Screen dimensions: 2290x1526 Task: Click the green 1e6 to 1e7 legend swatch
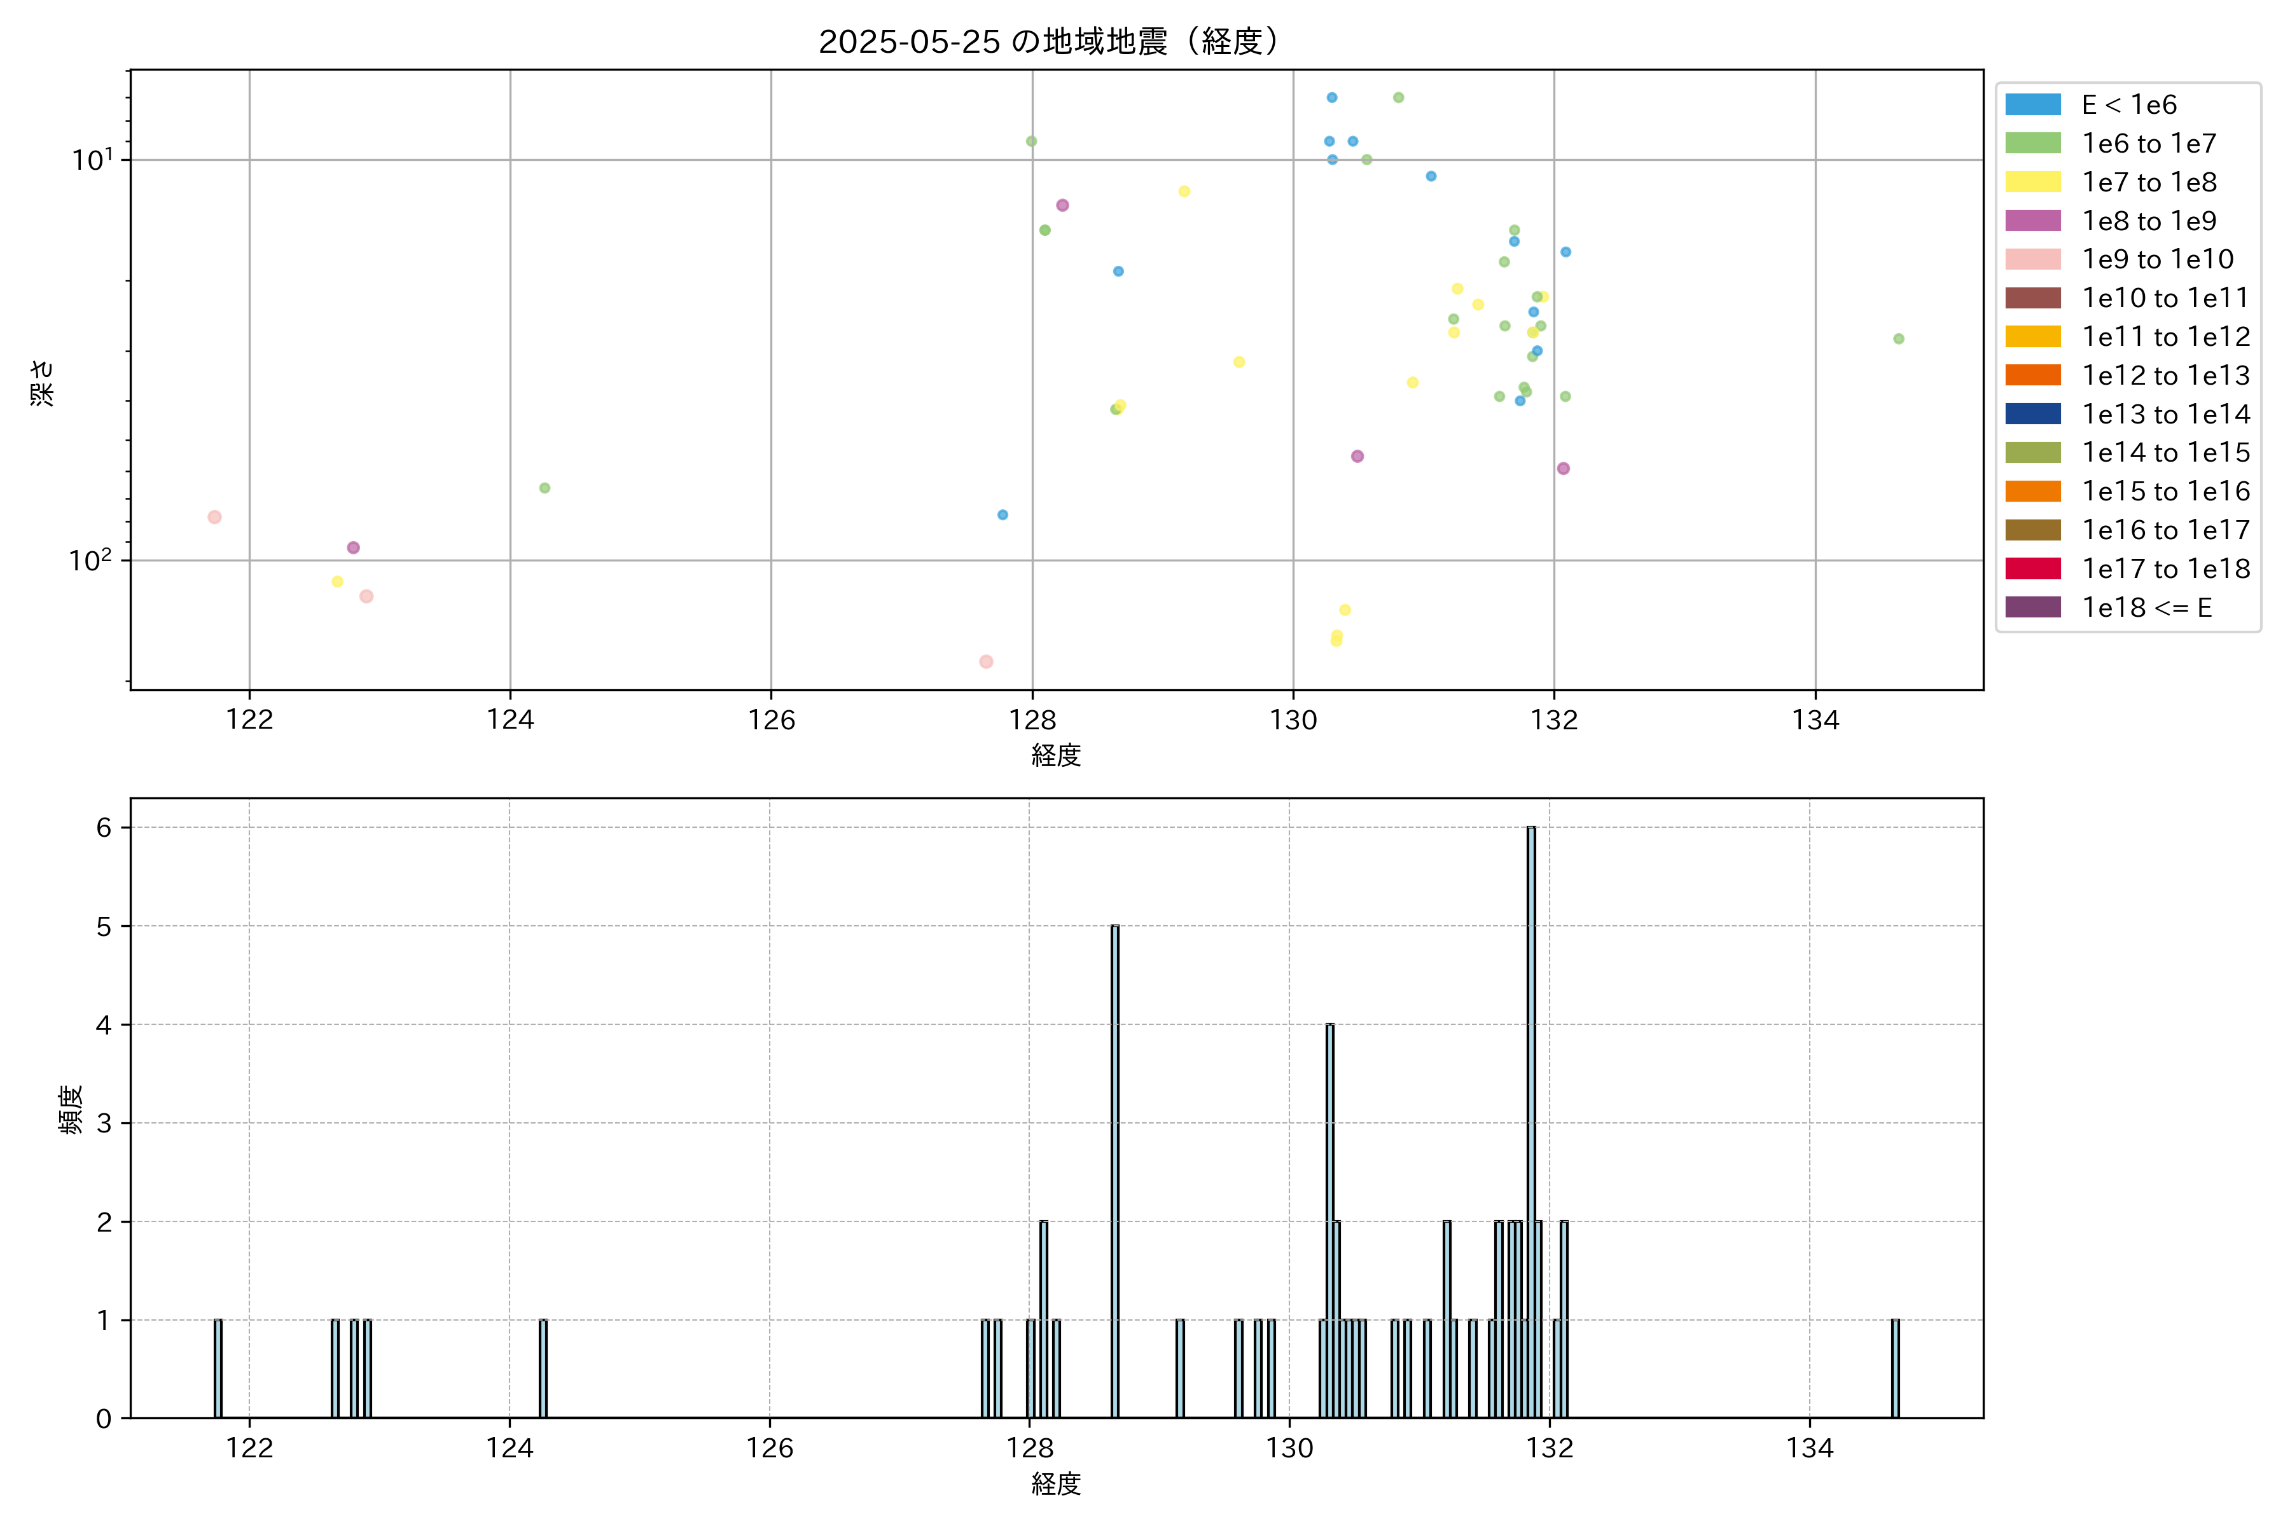click(2032, 143)
